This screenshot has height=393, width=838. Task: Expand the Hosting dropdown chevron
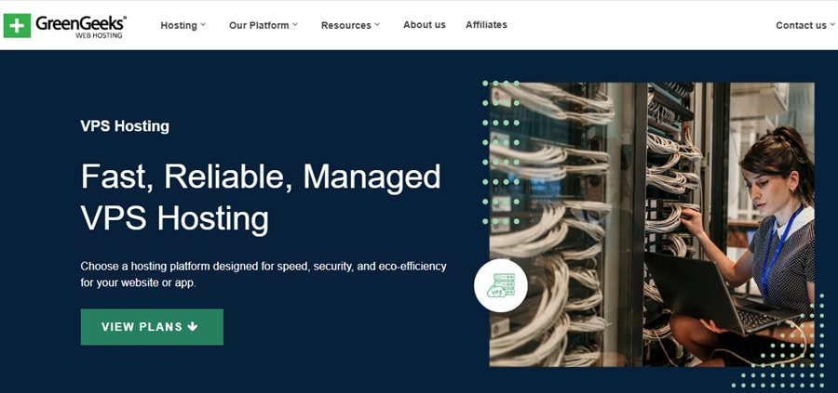click(203, 24)
